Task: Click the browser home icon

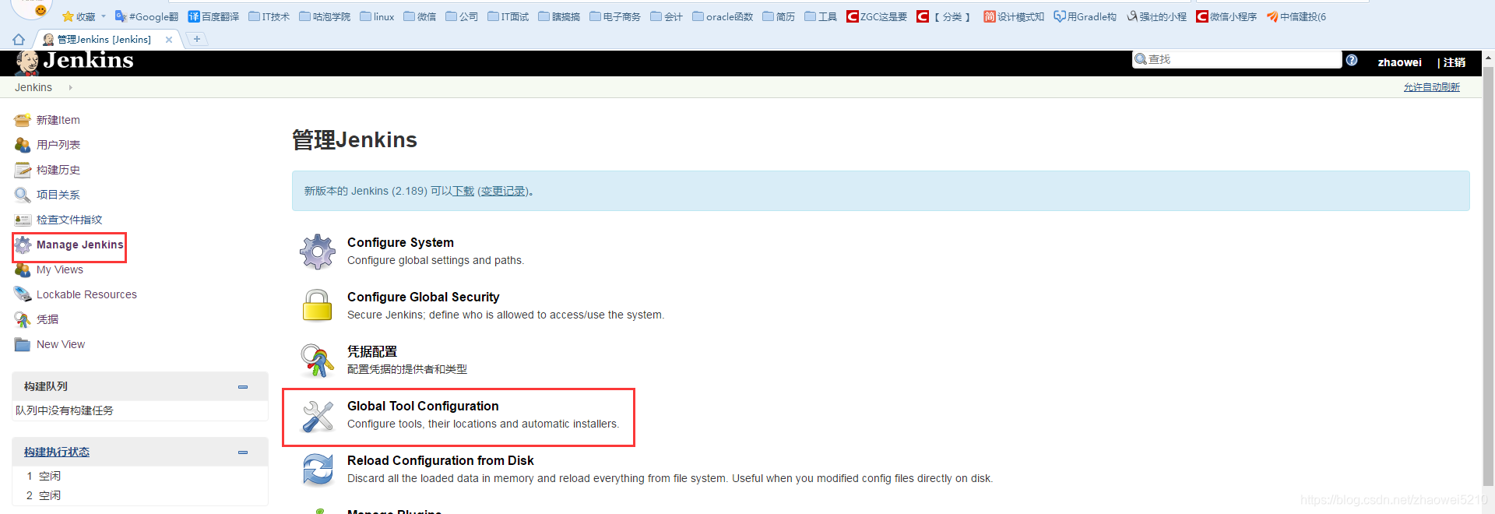Action: click(x=19, y=39)
